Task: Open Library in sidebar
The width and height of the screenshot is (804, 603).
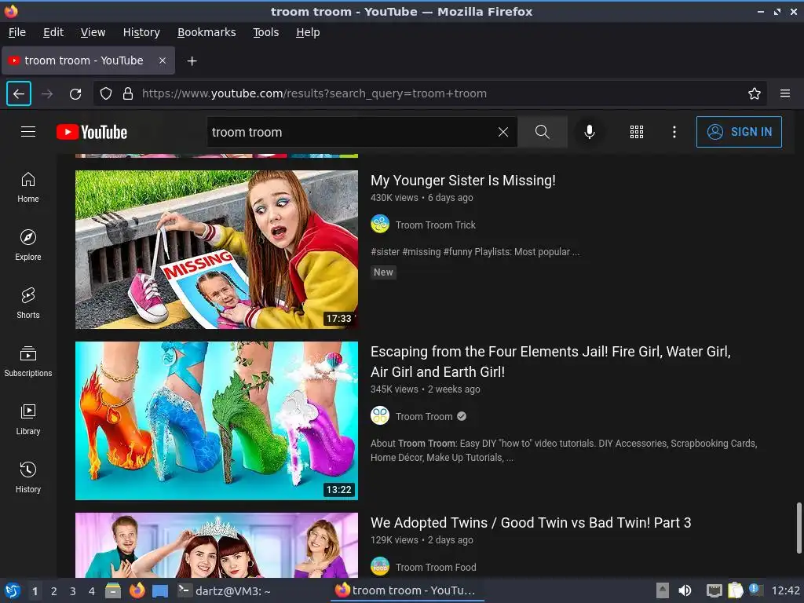Action: pos(28,419)
